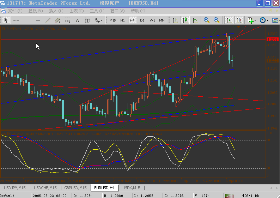Toggle chart auto scroll
The image size is (280, 198).
coord(229,20)
